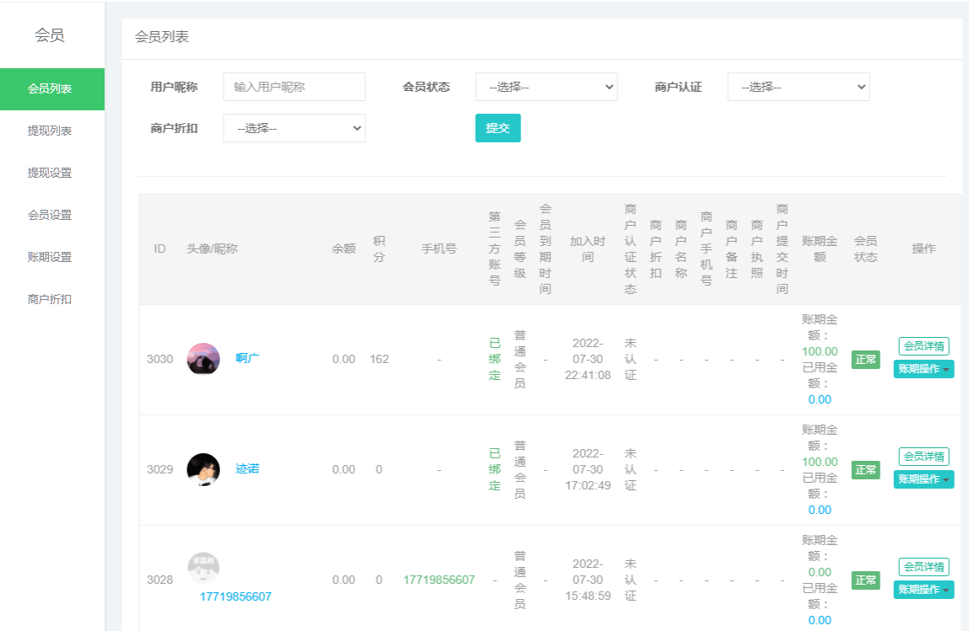Open 会员详情 for member 迹诺

(923, 457)
